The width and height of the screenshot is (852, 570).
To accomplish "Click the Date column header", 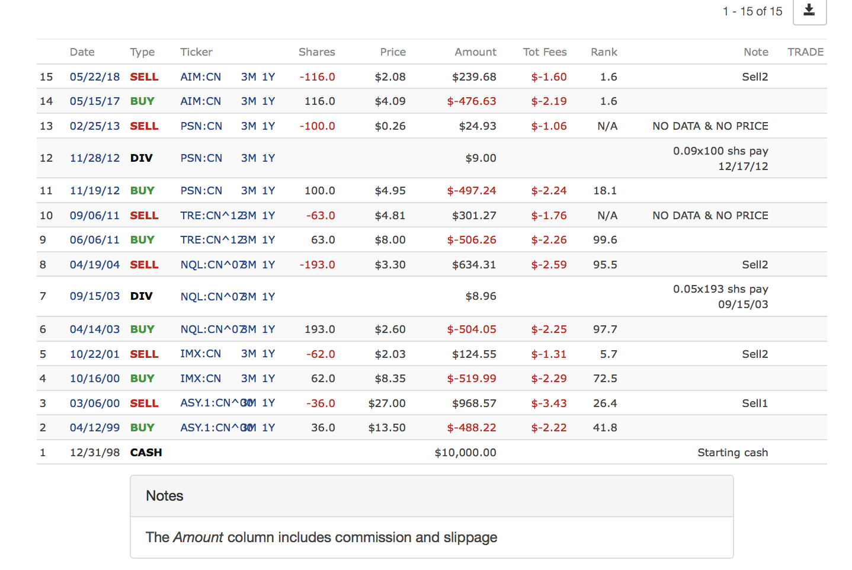I will (x=82, y=52).
